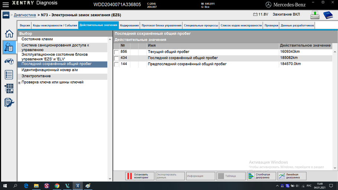Viewport: 338px width, 190px height.
Task: Open the notes and wrench sidebar icon
Action: tap(9, 102)
